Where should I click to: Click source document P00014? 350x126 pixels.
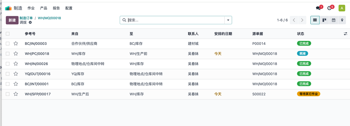click(x=259, y=44)
